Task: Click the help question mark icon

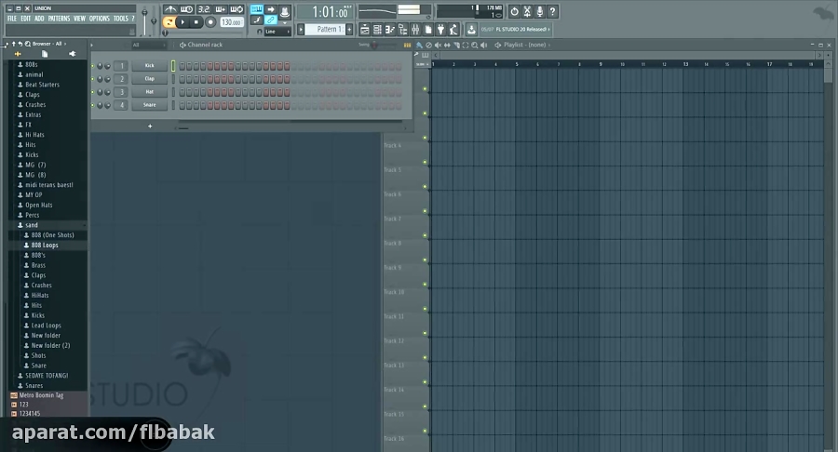Action: (x=552, y=11)
